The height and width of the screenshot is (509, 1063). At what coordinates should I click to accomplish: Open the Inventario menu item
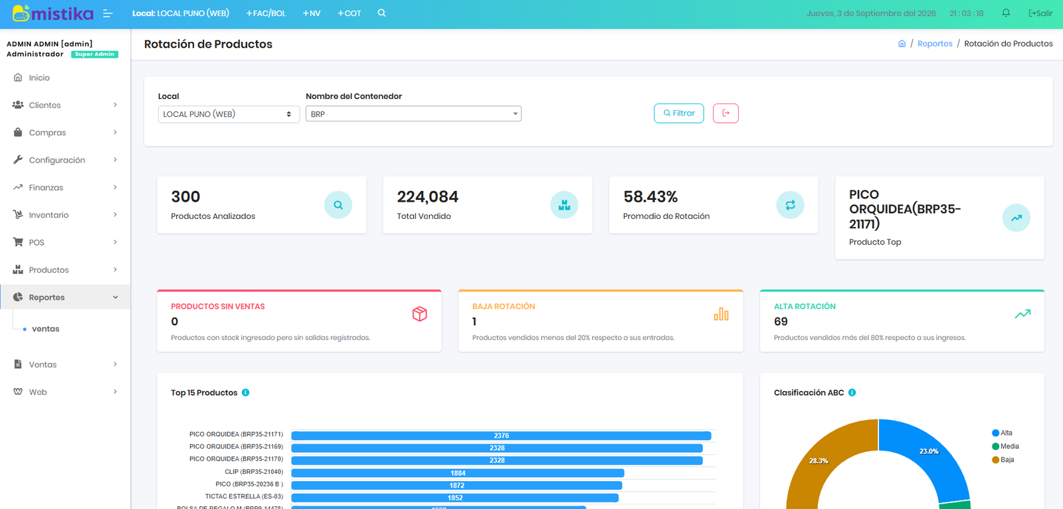coord(65,215)
